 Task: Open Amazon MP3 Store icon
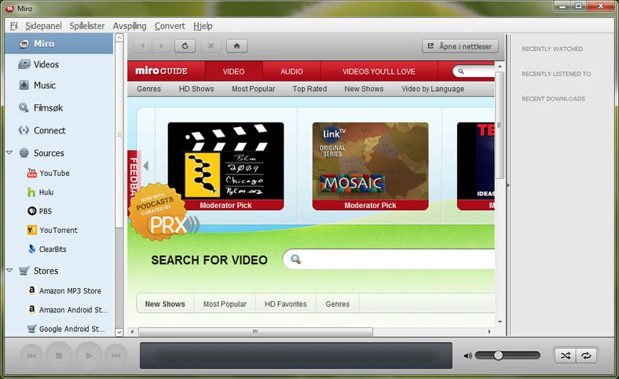click(x=32, y=290)
